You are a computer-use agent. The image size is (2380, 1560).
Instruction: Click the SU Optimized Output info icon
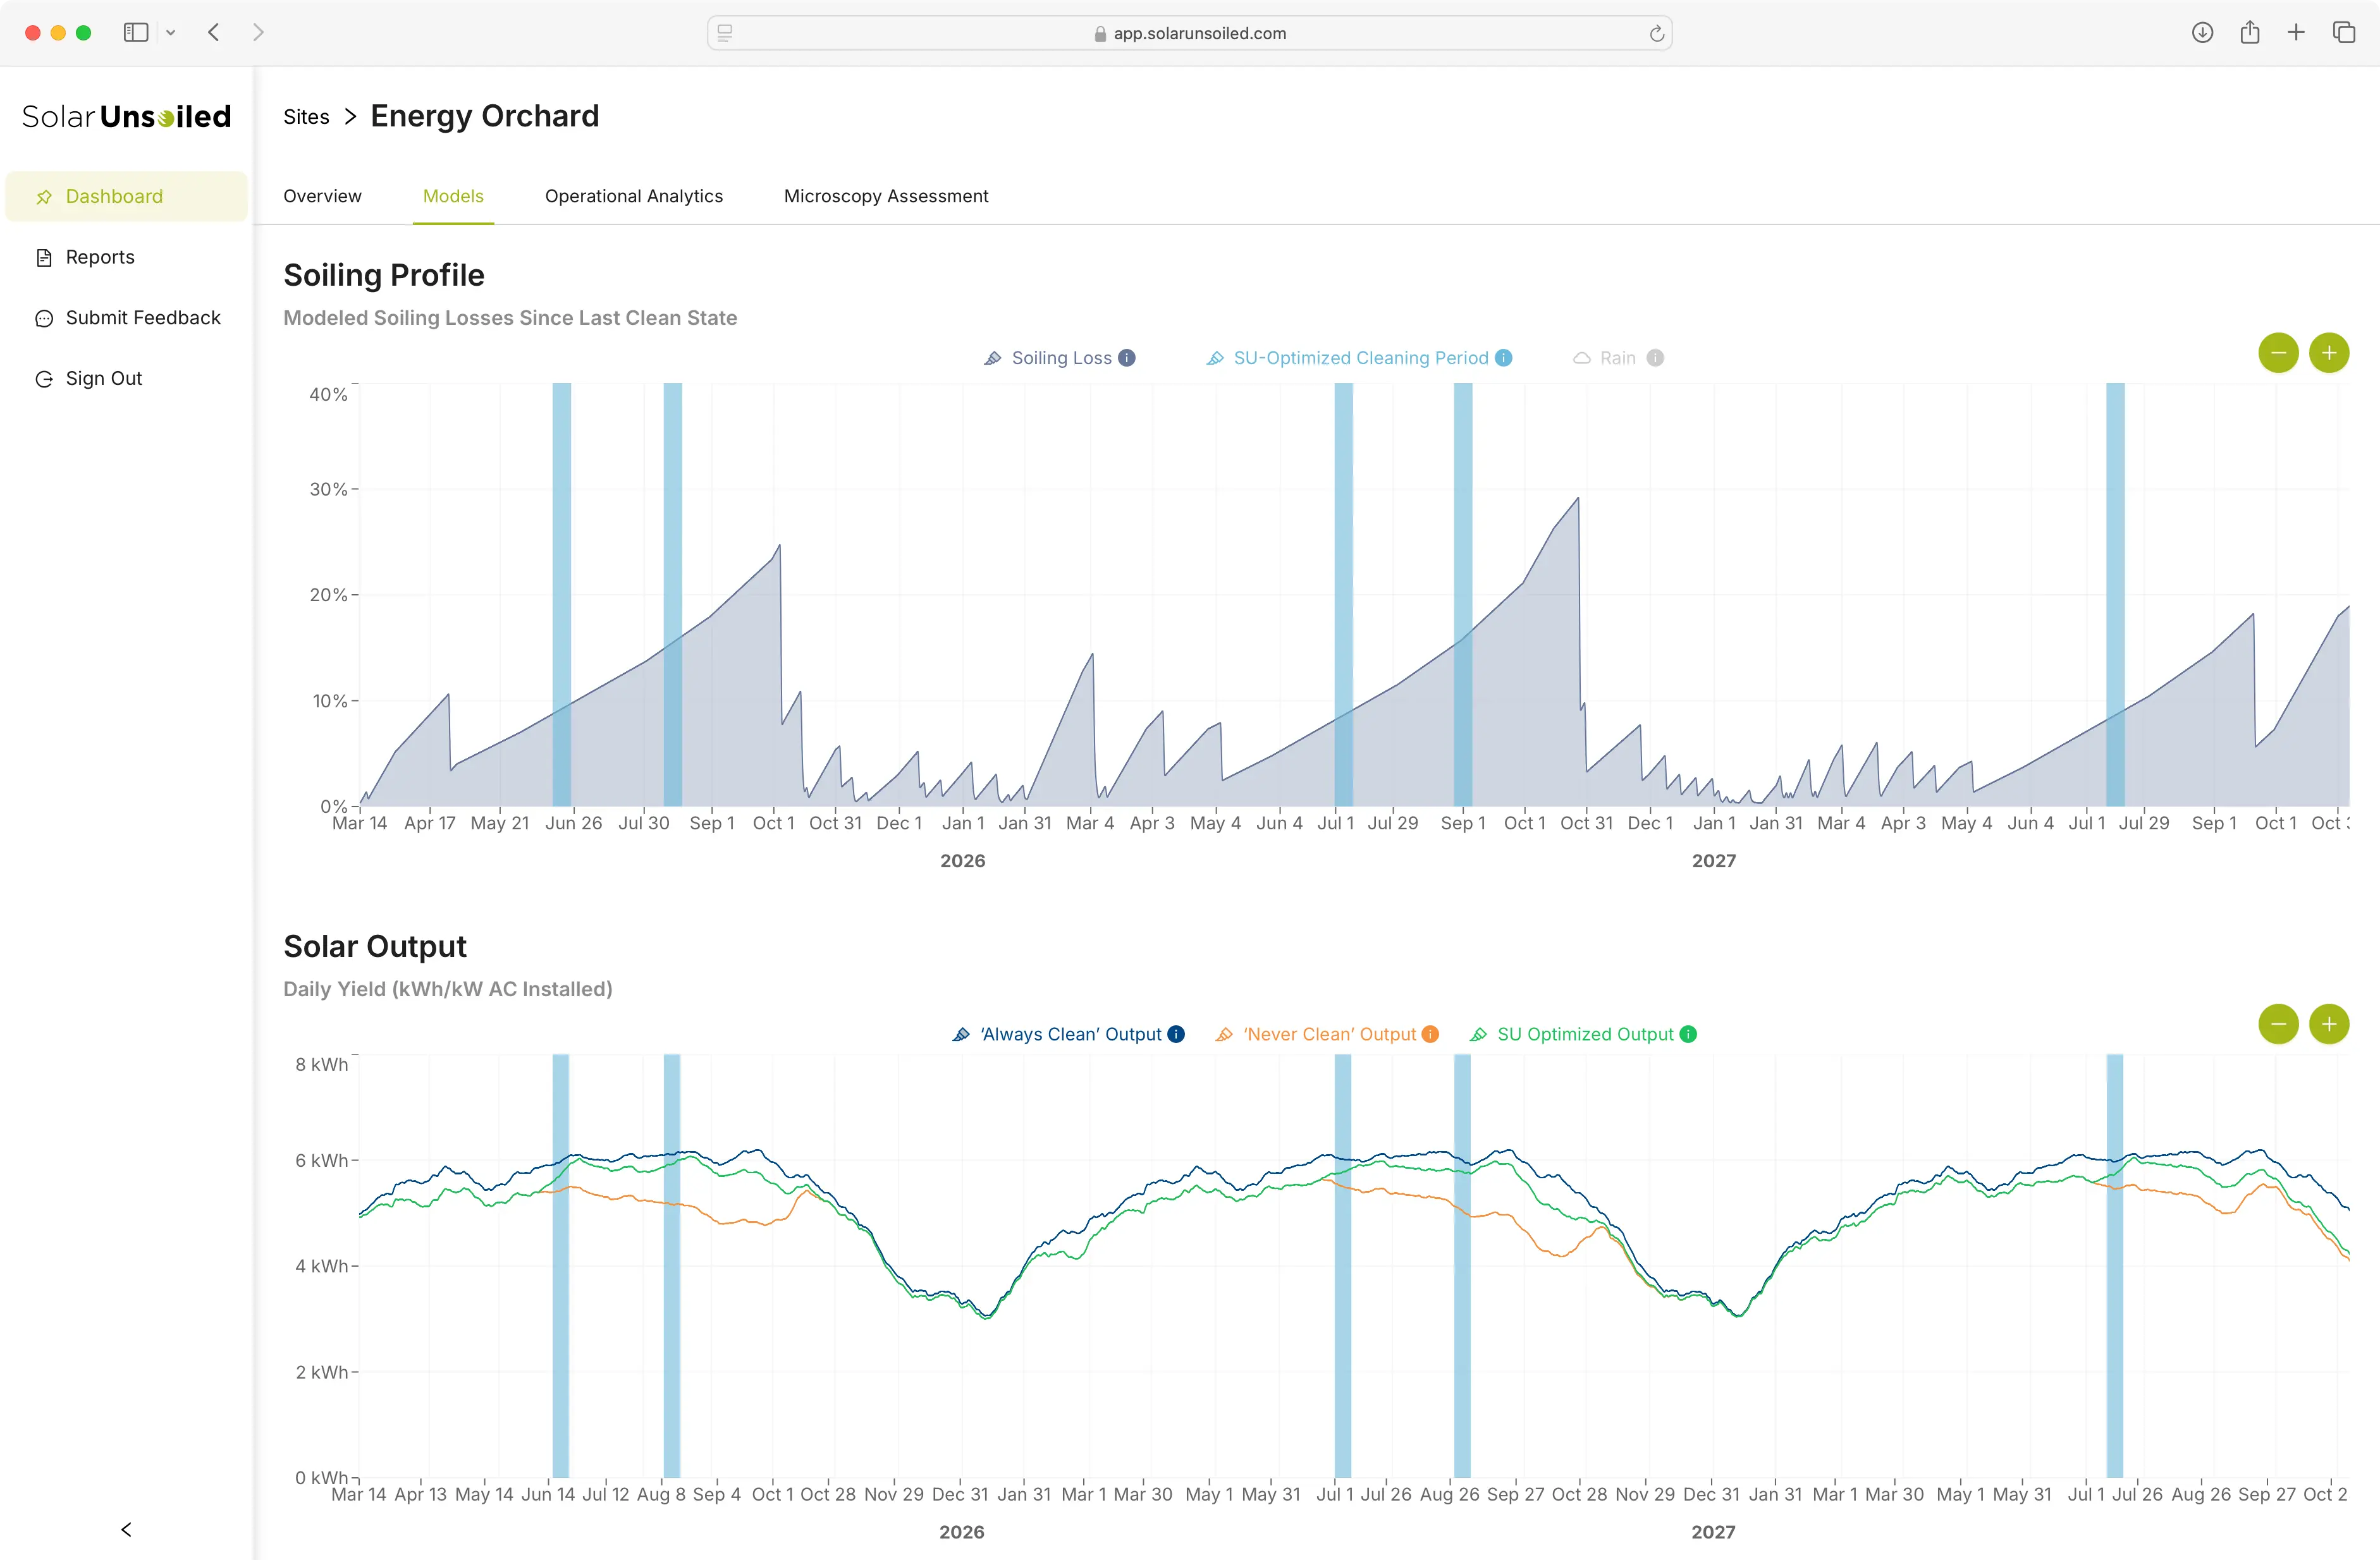pos(1688,1034)
